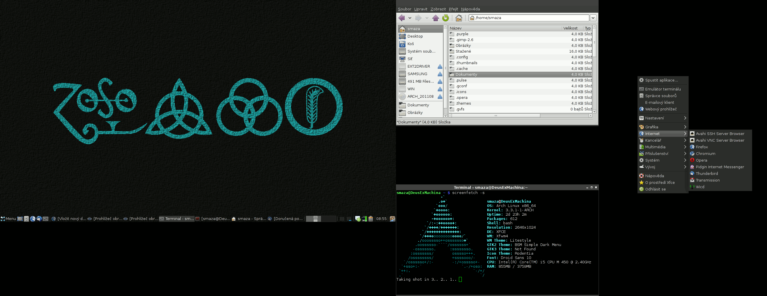The image size is (767, 296).
Task: Go to home folder via toolbar house icon
Action: [x=459, y=18]
